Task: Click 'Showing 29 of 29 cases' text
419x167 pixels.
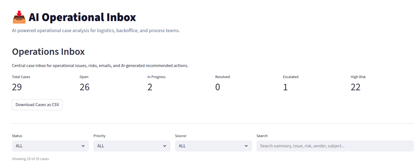Action: (31, 159)
